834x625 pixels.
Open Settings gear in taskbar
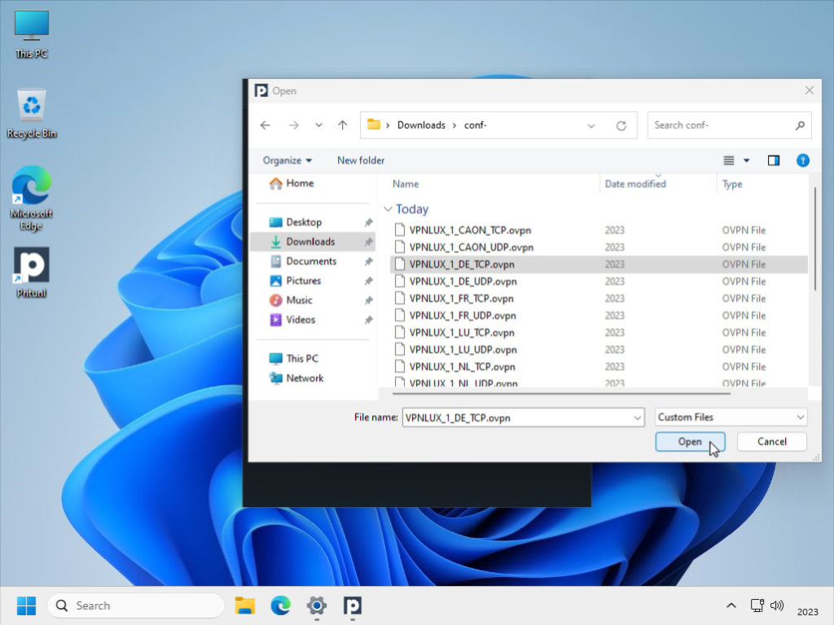click(x=316, y=605)
